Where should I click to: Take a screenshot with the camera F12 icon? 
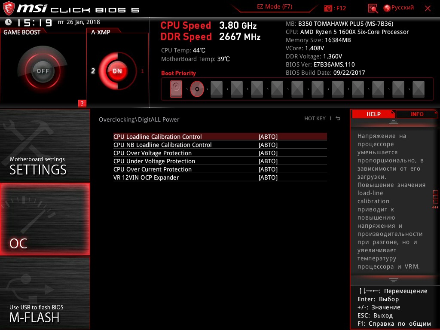(x=328, y=9)
